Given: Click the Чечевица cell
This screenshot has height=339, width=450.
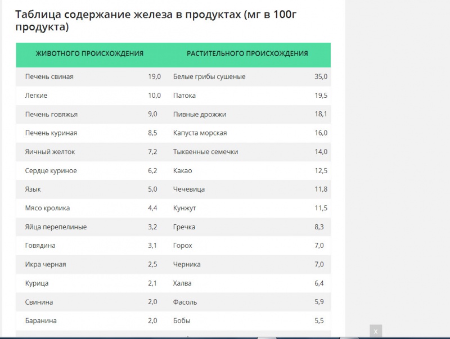Looking at the screenshot, I should 189,189.
